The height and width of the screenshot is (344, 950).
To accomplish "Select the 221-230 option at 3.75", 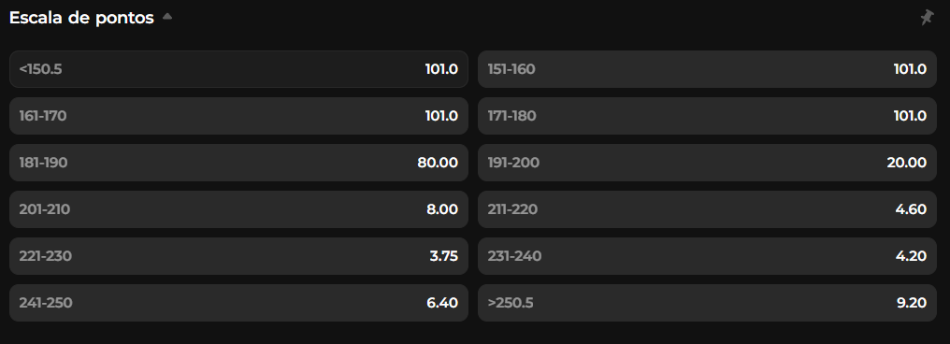I will click(238, 256).
